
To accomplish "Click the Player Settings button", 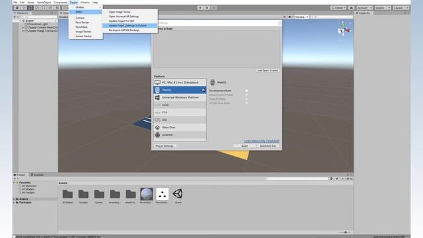I will [165, 146].
